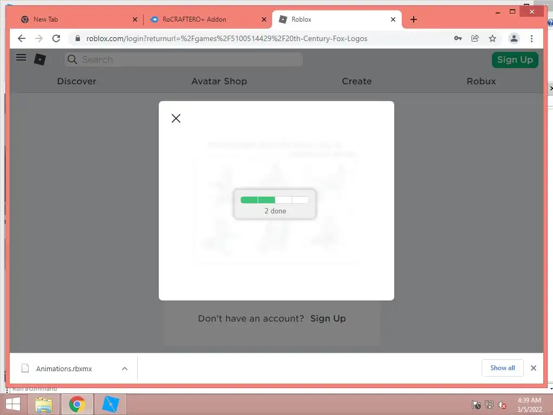The width and height of the screenshot is (553, 415).
Task: Click the verification progress bar
Action: 274,200
